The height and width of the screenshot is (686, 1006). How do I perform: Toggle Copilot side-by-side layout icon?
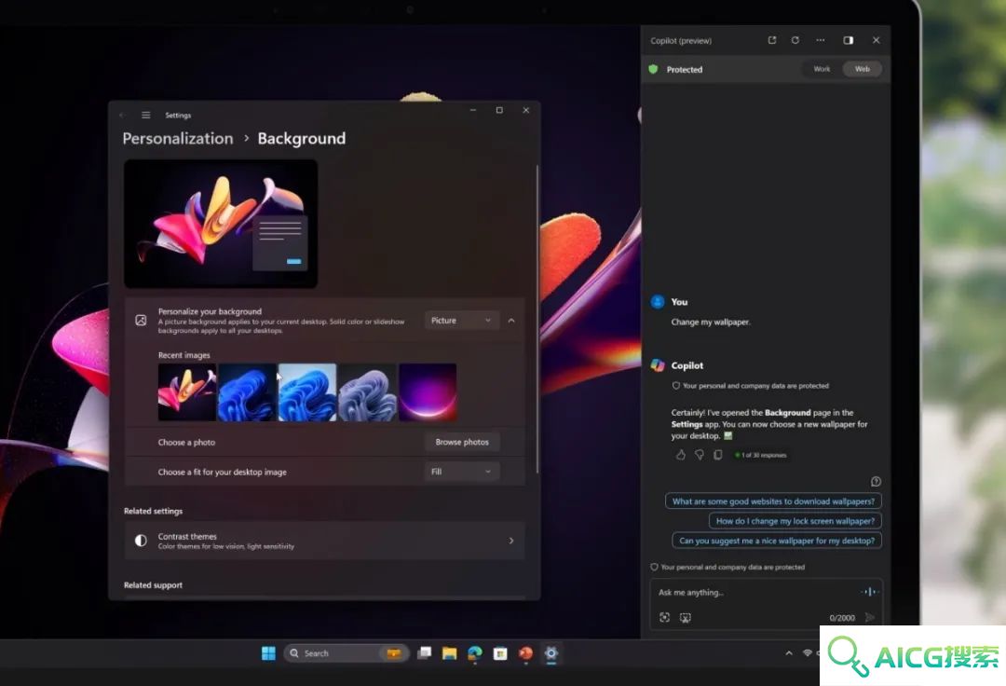(x=849, y=40)
